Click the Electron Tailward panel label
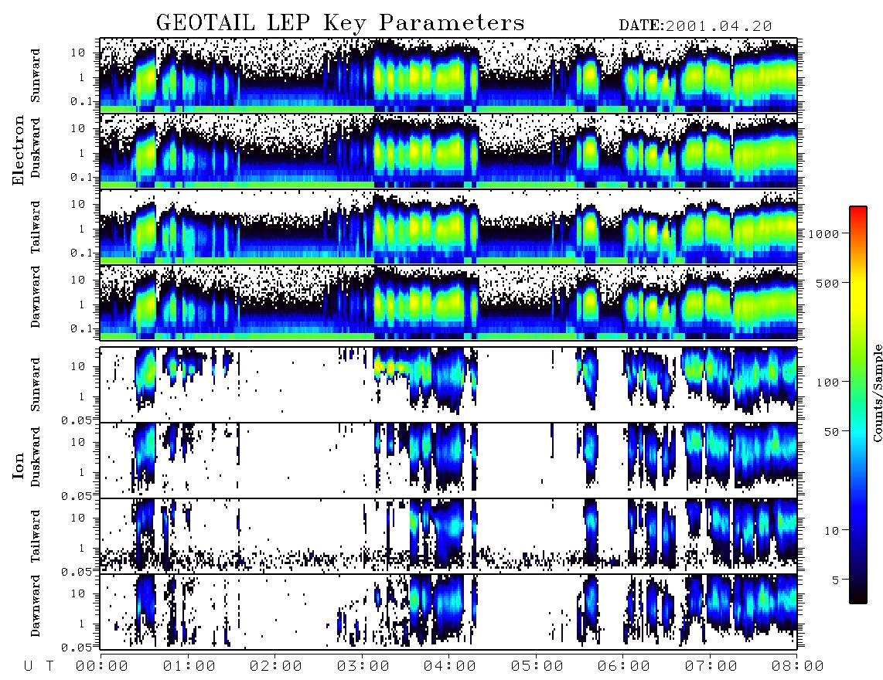 36,227
